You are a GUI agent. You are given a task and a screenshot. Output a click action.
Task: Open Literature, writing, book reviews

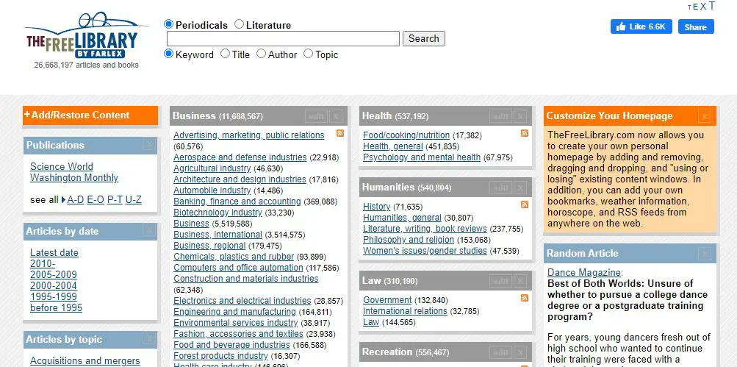click(x=425, y=229)
